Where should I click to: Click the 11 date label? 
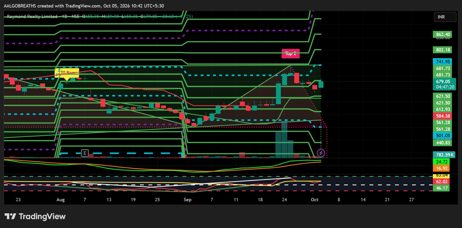tap(236, 200)
